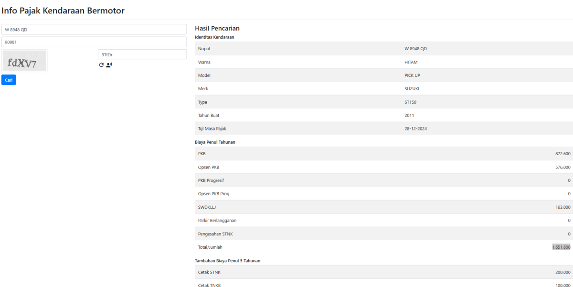The image size is (573, 287).
Task: Click the Opsen PKB Prog row label
Action: (213, 194)
